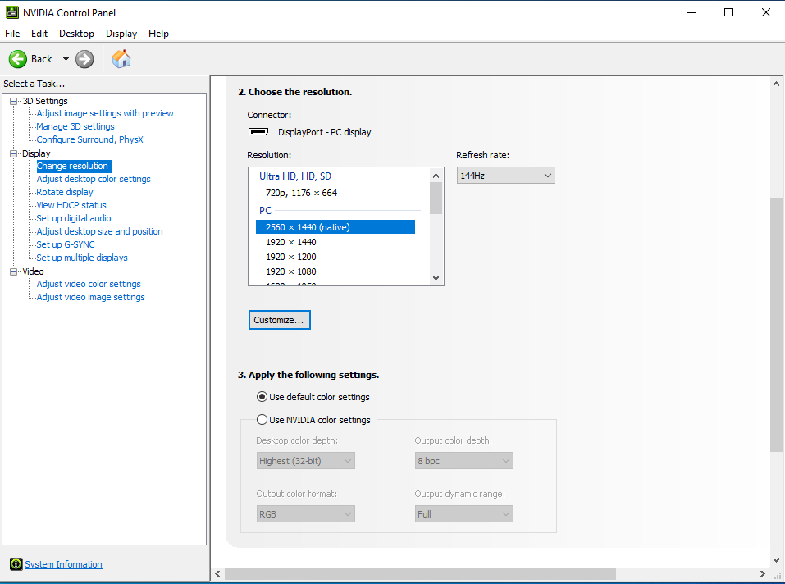
Task: Click the horizontal scrollbar at the bottom
Action: 419,574
